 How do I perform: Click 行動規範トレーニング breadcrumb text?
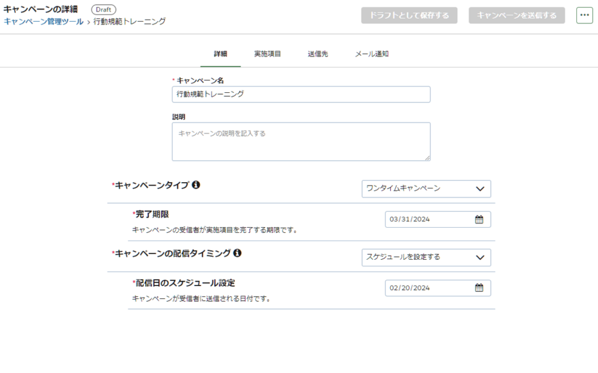click(130, 22)
